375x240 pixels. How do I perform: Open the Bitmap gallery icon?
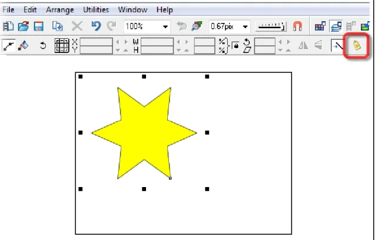[x=366, y=26]
